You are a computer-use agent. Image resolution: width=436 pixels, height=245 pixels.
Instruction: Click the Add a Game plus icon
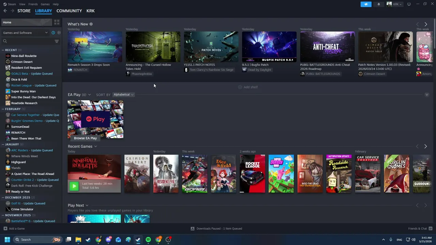point(5,229)
